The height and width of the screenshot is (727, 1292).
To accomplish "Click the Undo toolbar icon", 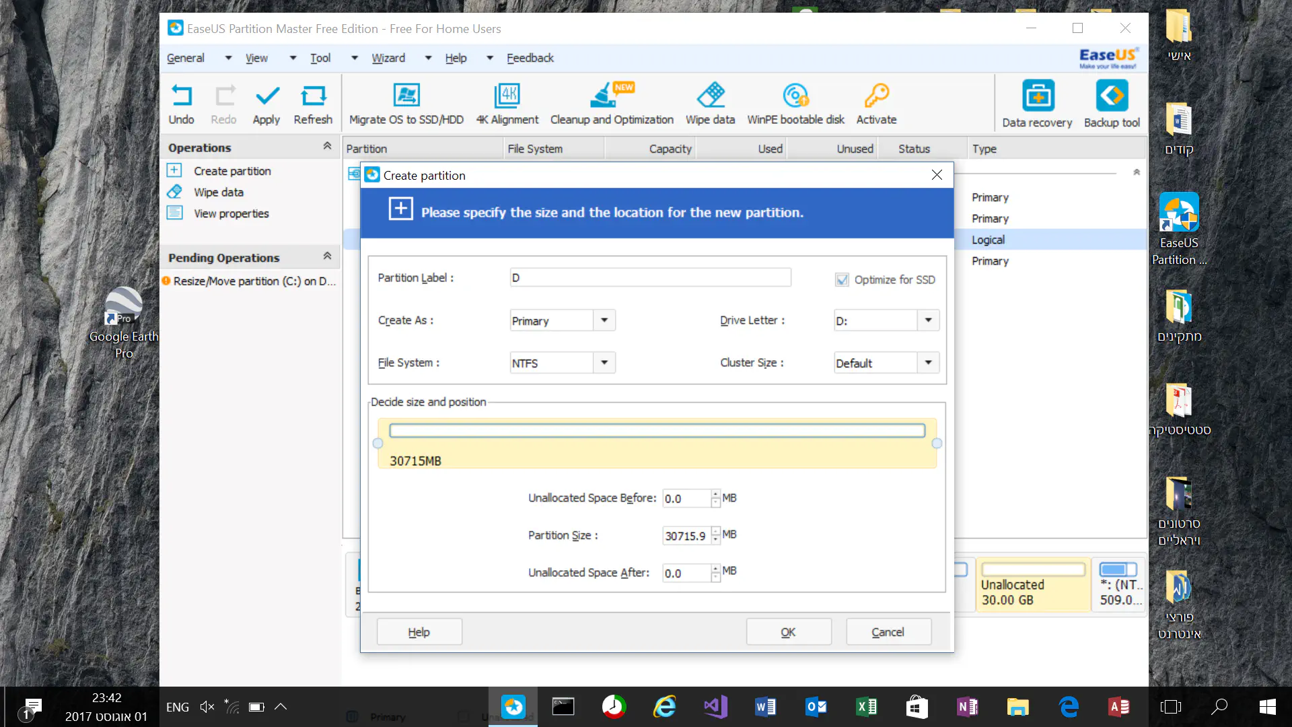I will coord(181,96).
